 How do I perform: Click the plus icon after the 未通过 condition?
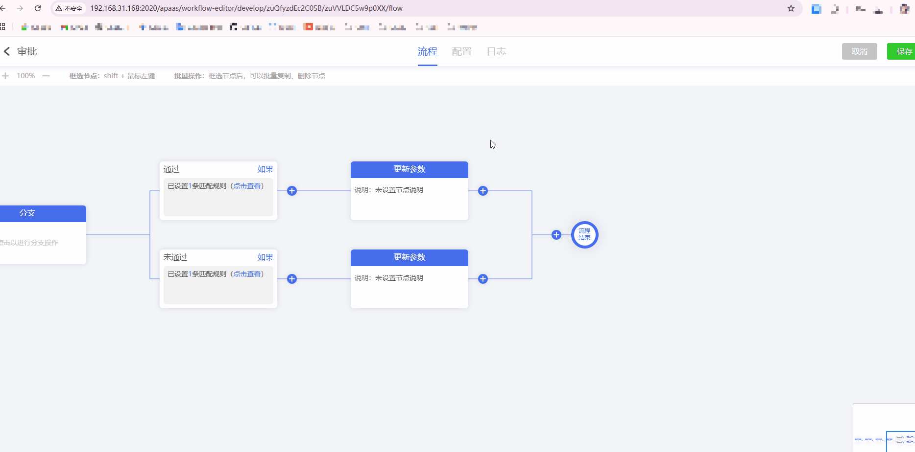coord(292,279)
